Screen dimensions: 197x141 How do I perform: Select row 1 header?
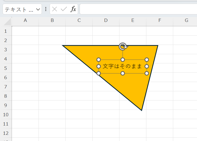(x=6, y=31)
